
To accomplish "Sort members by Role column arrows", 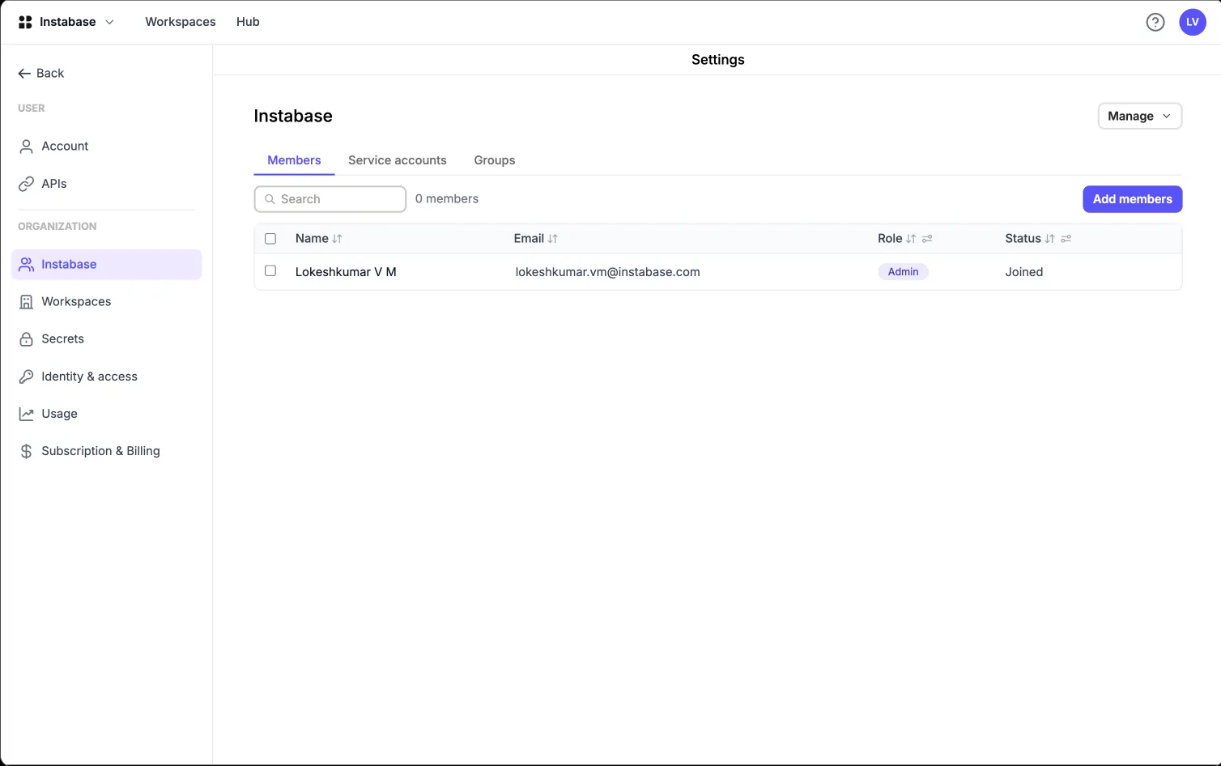I will [911, 239].
